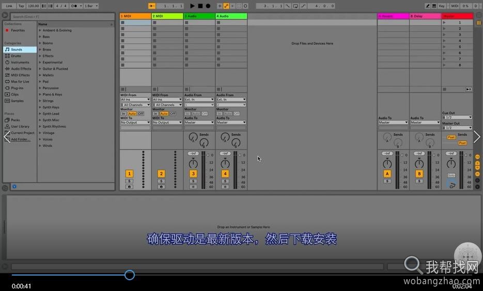
Task: Select the 1 MIDI track header
Action: click(135, 16)
